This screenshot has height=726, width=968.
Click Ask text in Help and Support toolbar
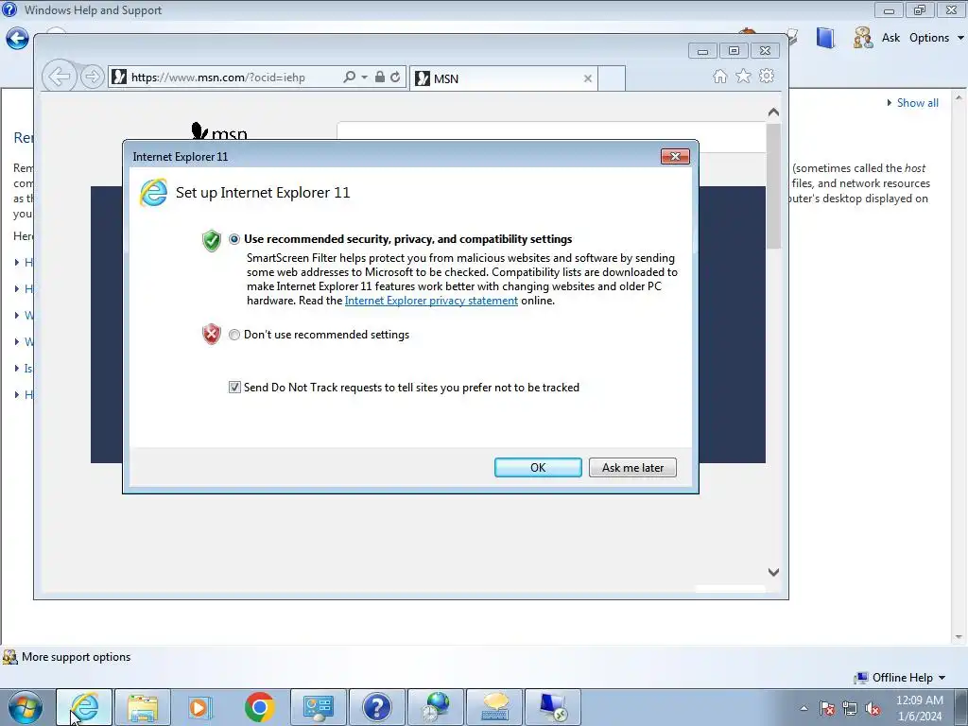pos(890,38)
